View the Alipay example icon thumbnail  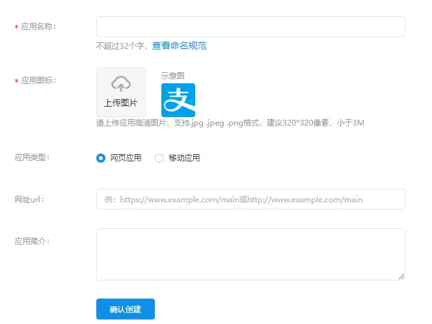coord(178,100)
